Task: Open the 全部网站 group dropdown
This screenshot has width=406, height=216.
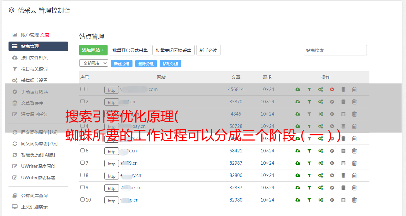Action: click(94, 63)
